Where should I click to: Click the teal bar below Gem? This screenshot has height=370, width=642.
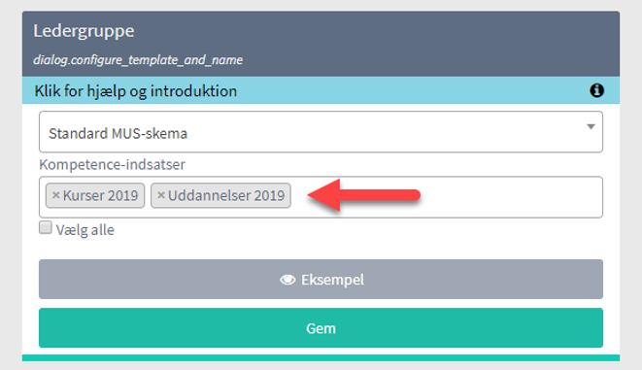(321, 357)
